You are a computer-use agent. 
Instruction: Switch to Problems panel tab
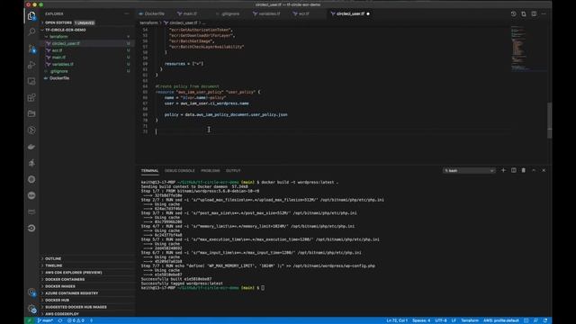(210, 171)
